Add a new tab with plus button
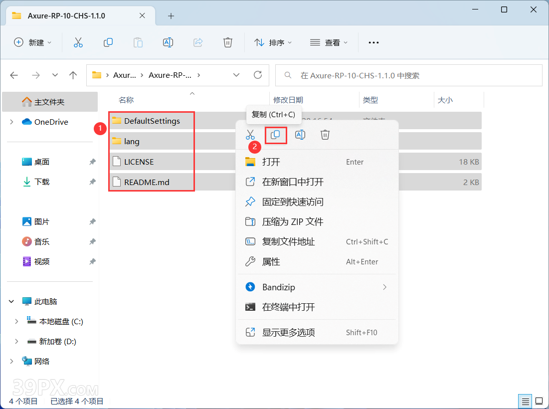 point(171,16)
